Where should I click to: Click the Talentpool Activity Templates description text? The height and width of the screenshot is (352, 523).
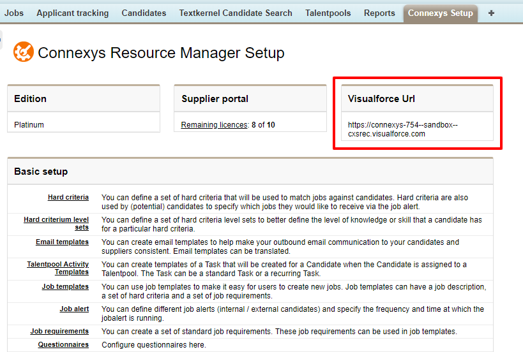coord(284,268)
